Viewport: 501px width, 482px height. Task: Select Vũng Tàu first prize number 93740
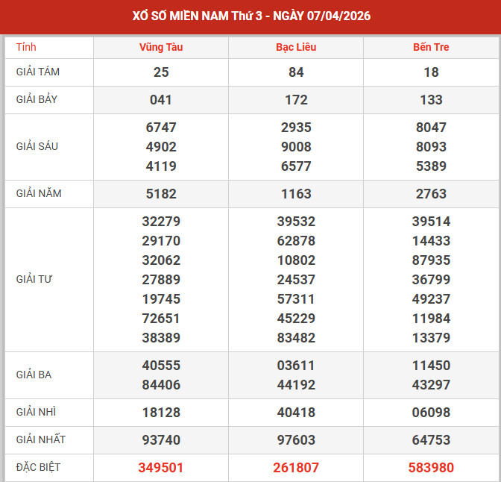point(161,440)
